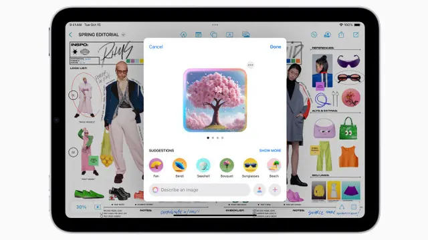Tap the plus add-source button
Screen dimensions: 428x240
click(275, 189)
